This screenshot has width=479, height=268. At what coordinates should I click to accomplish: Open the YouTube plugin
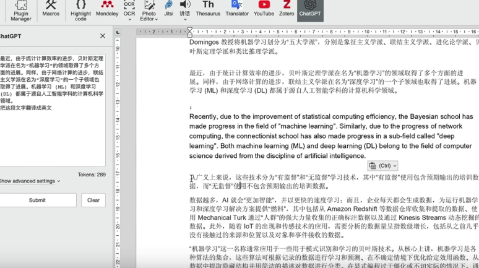click(264, 9)
